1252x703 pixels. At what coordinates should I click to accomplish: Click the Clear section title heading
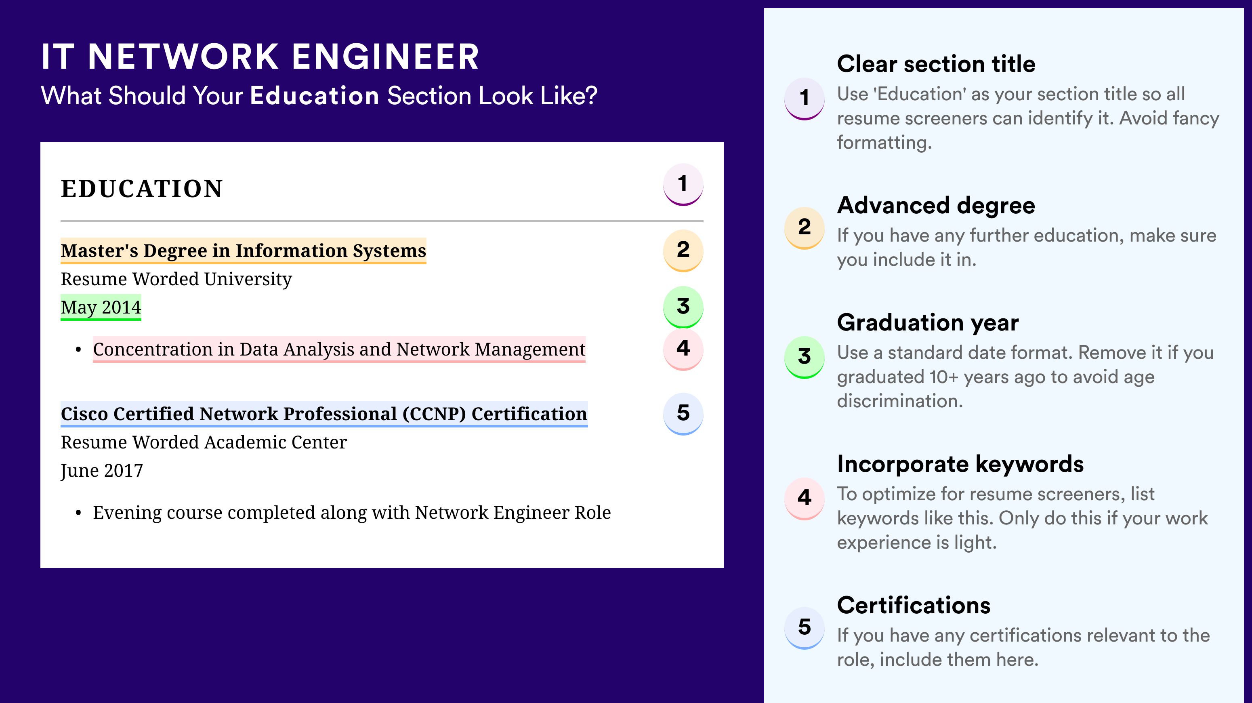point(936,64)
